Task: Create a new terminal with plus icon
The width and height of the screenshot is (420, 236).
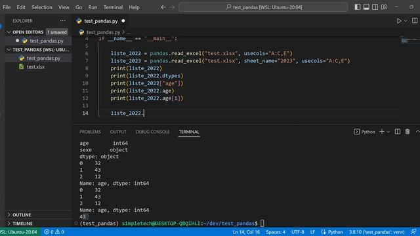Action: coord(382,131)
